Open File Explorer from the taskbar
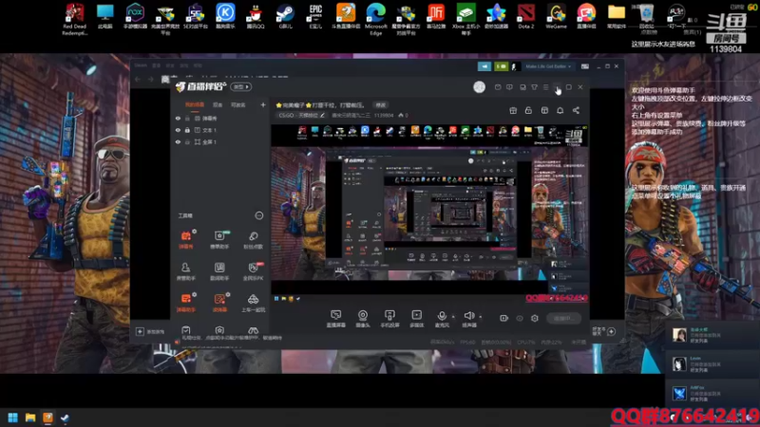 (30, 418)
